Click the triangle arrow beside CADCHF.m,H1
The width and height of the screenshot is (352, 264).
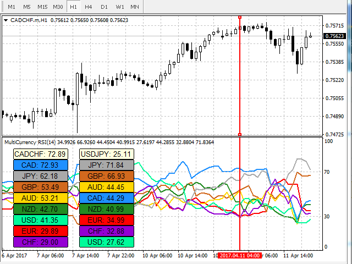tap(6, 20)
